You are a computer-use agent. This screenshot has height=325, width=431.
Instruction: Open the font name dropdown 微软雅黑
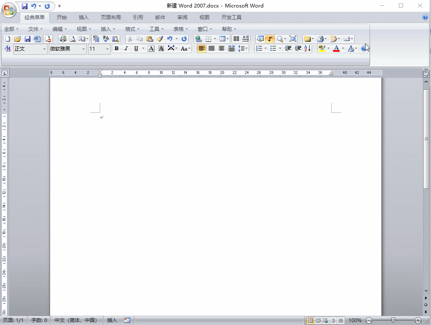83,49
